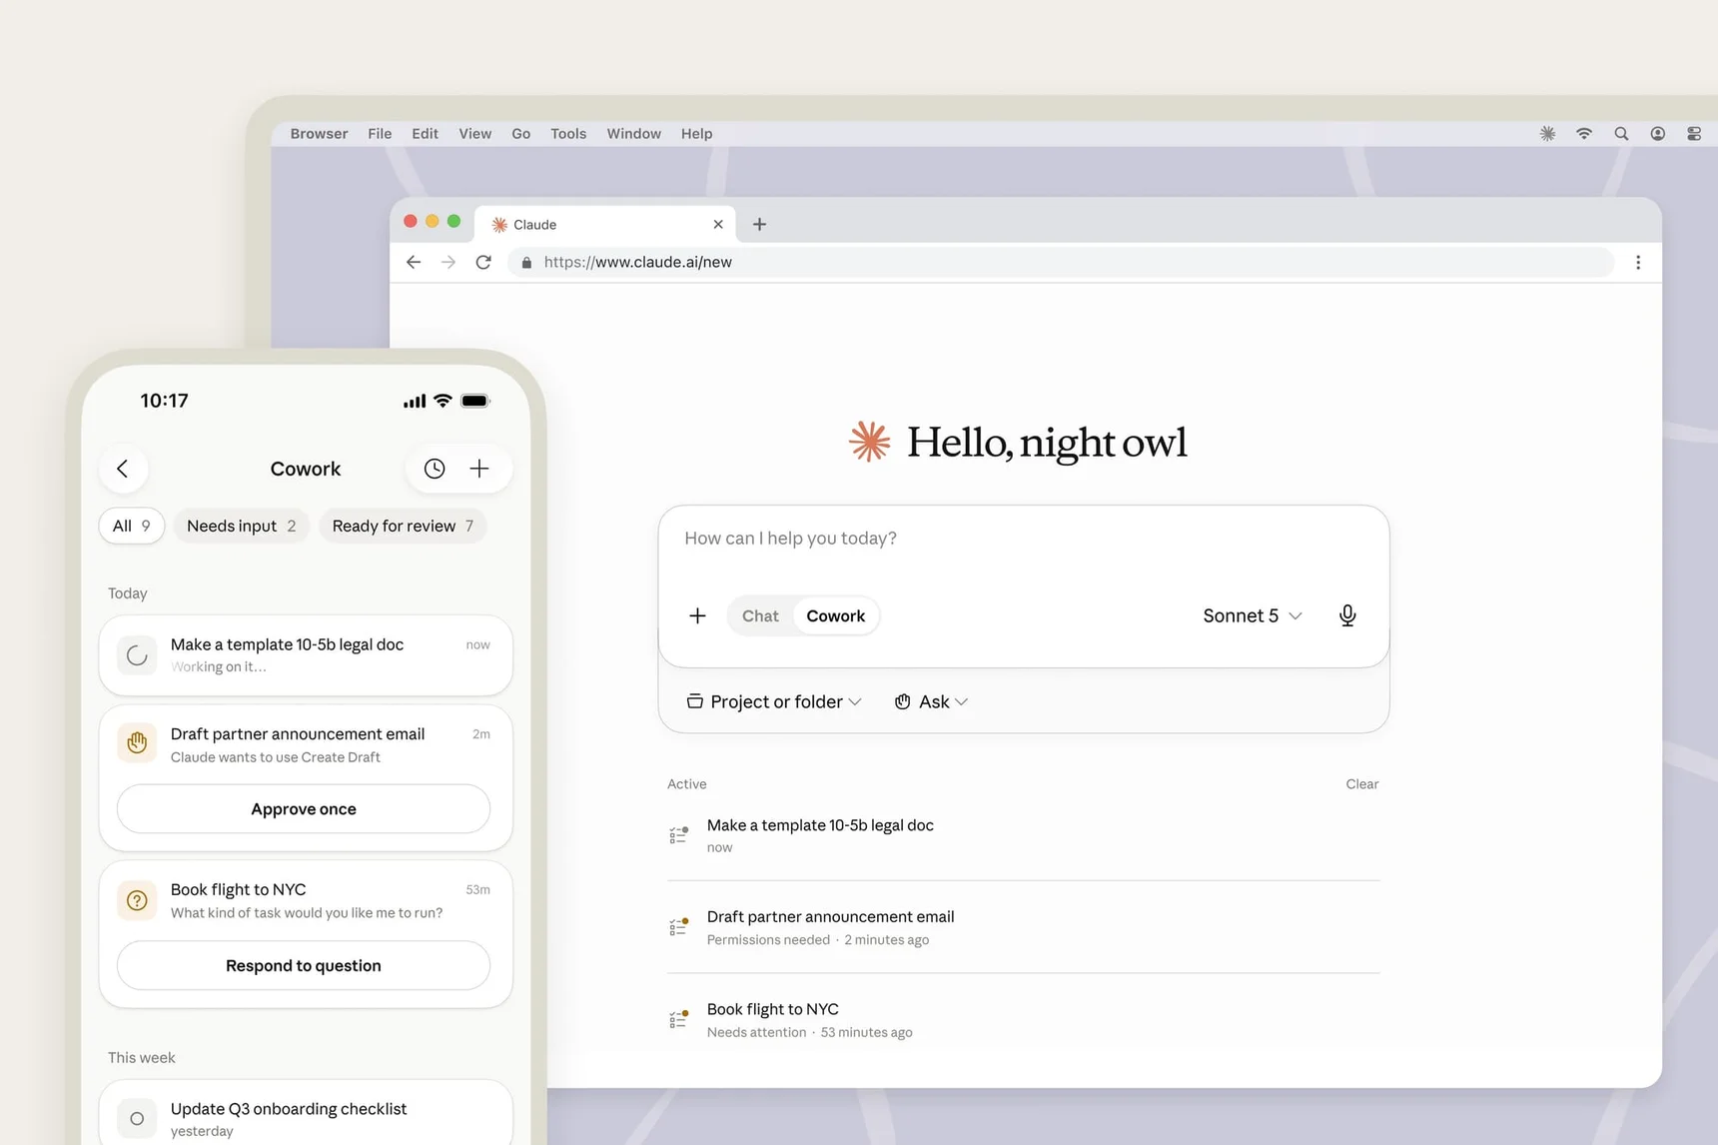Switch the mode toggle to Chat
Viewport: 1718px width, 1145px height.
(760, 616)
